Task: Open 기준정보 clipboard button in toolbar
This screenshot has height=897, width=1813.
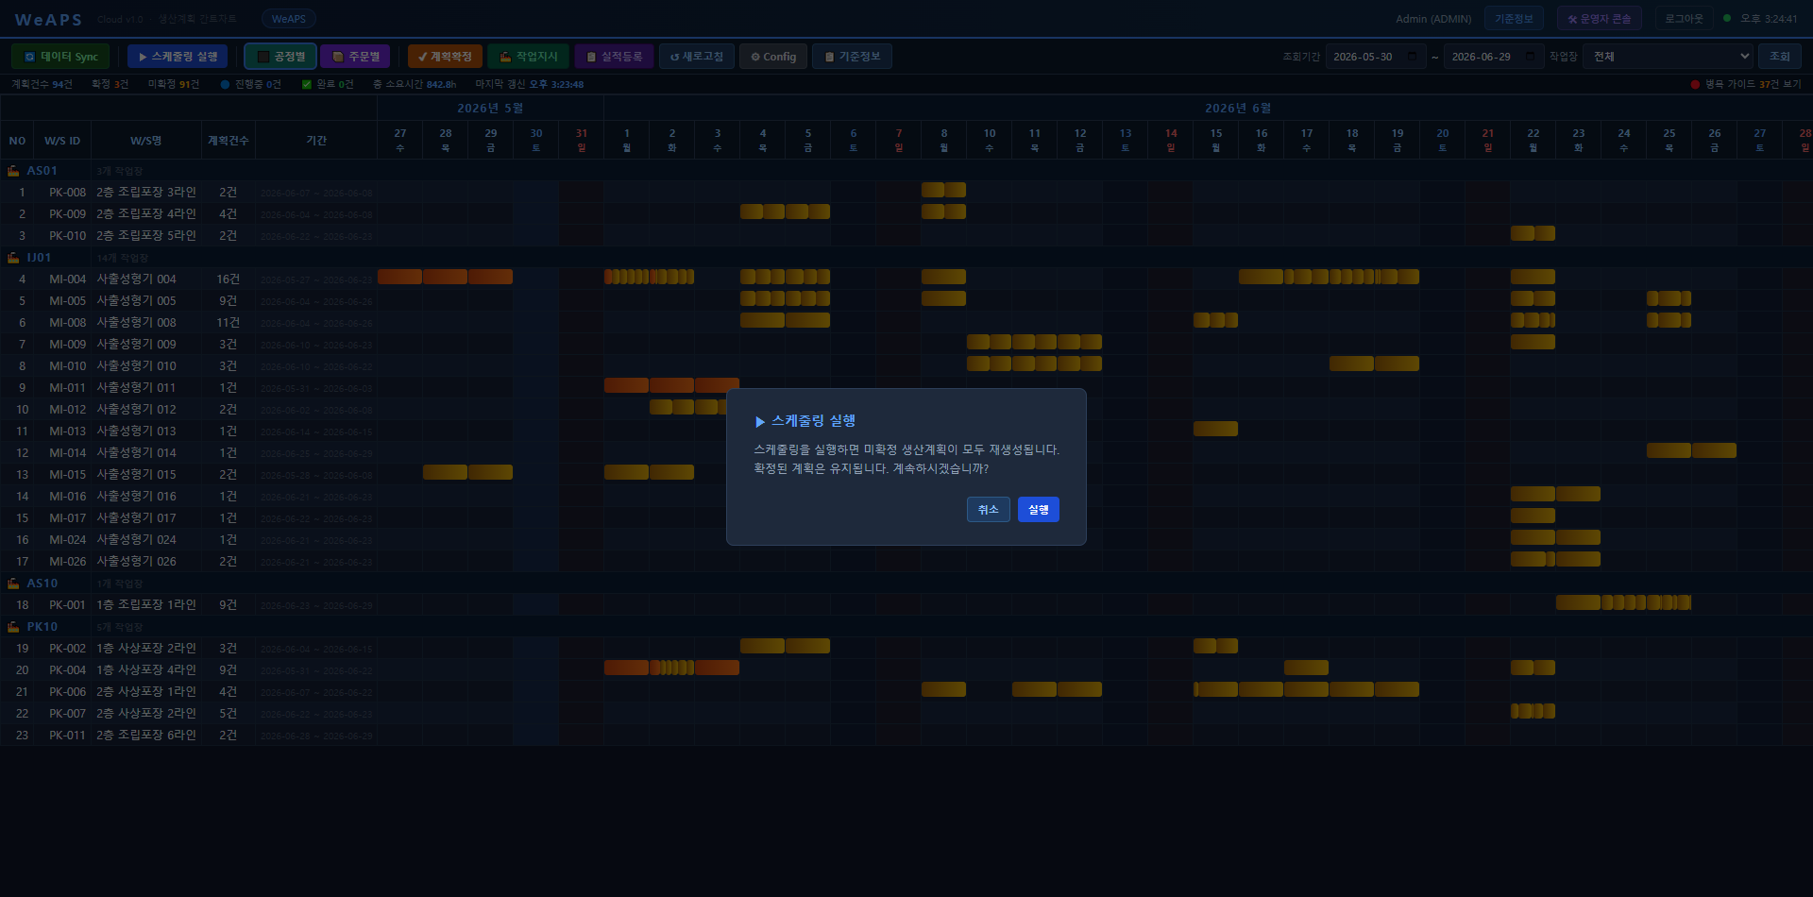Action: [852, 57]
